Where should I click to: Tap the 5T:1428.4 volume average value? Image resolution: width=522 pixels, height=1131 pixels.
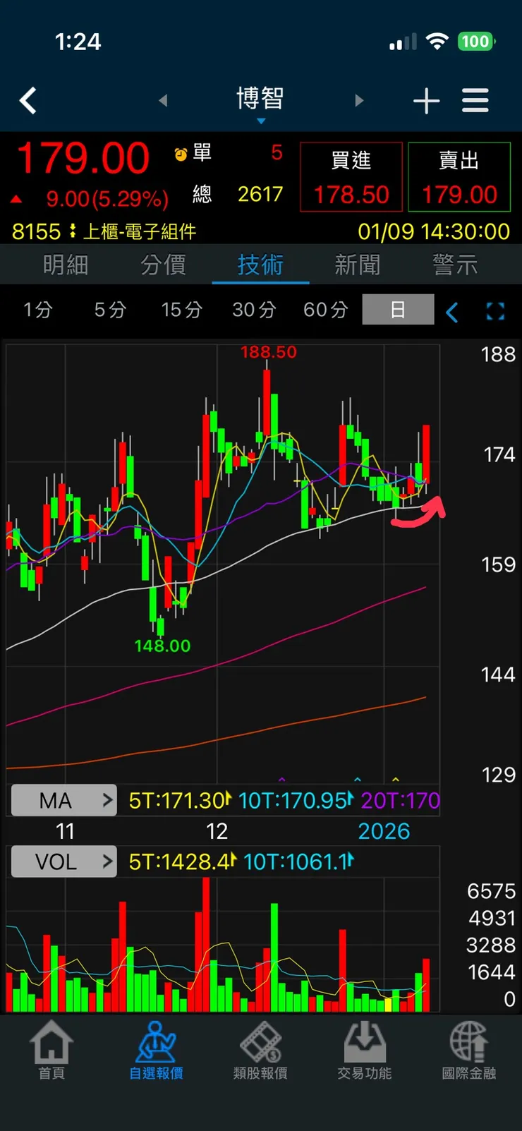coord(183,861)
